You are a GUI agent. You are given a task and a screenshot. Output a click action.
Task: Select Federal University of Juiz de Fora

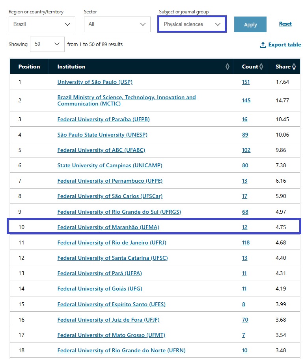tap(108, 320)
